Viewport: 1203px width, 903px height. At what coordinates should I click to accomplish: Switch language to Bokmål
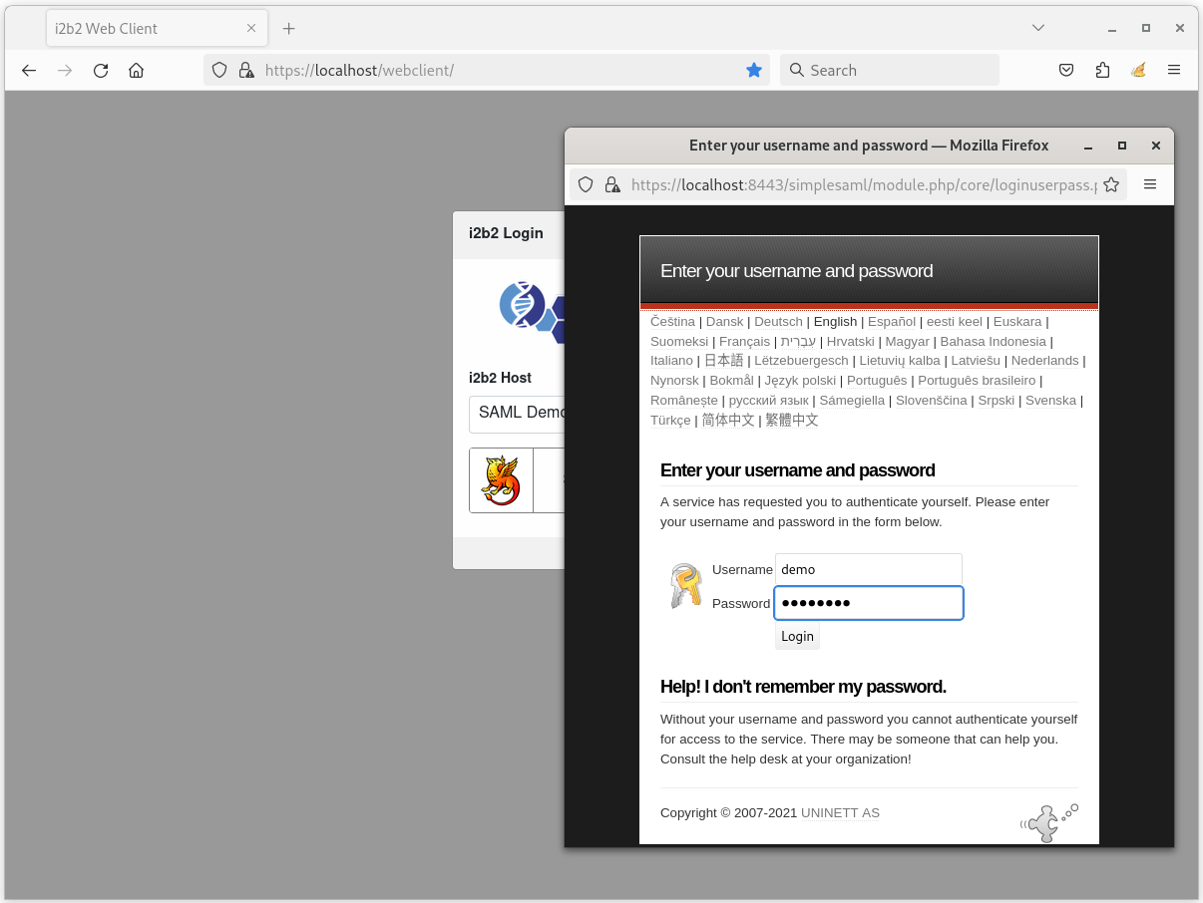pos(731,380)
